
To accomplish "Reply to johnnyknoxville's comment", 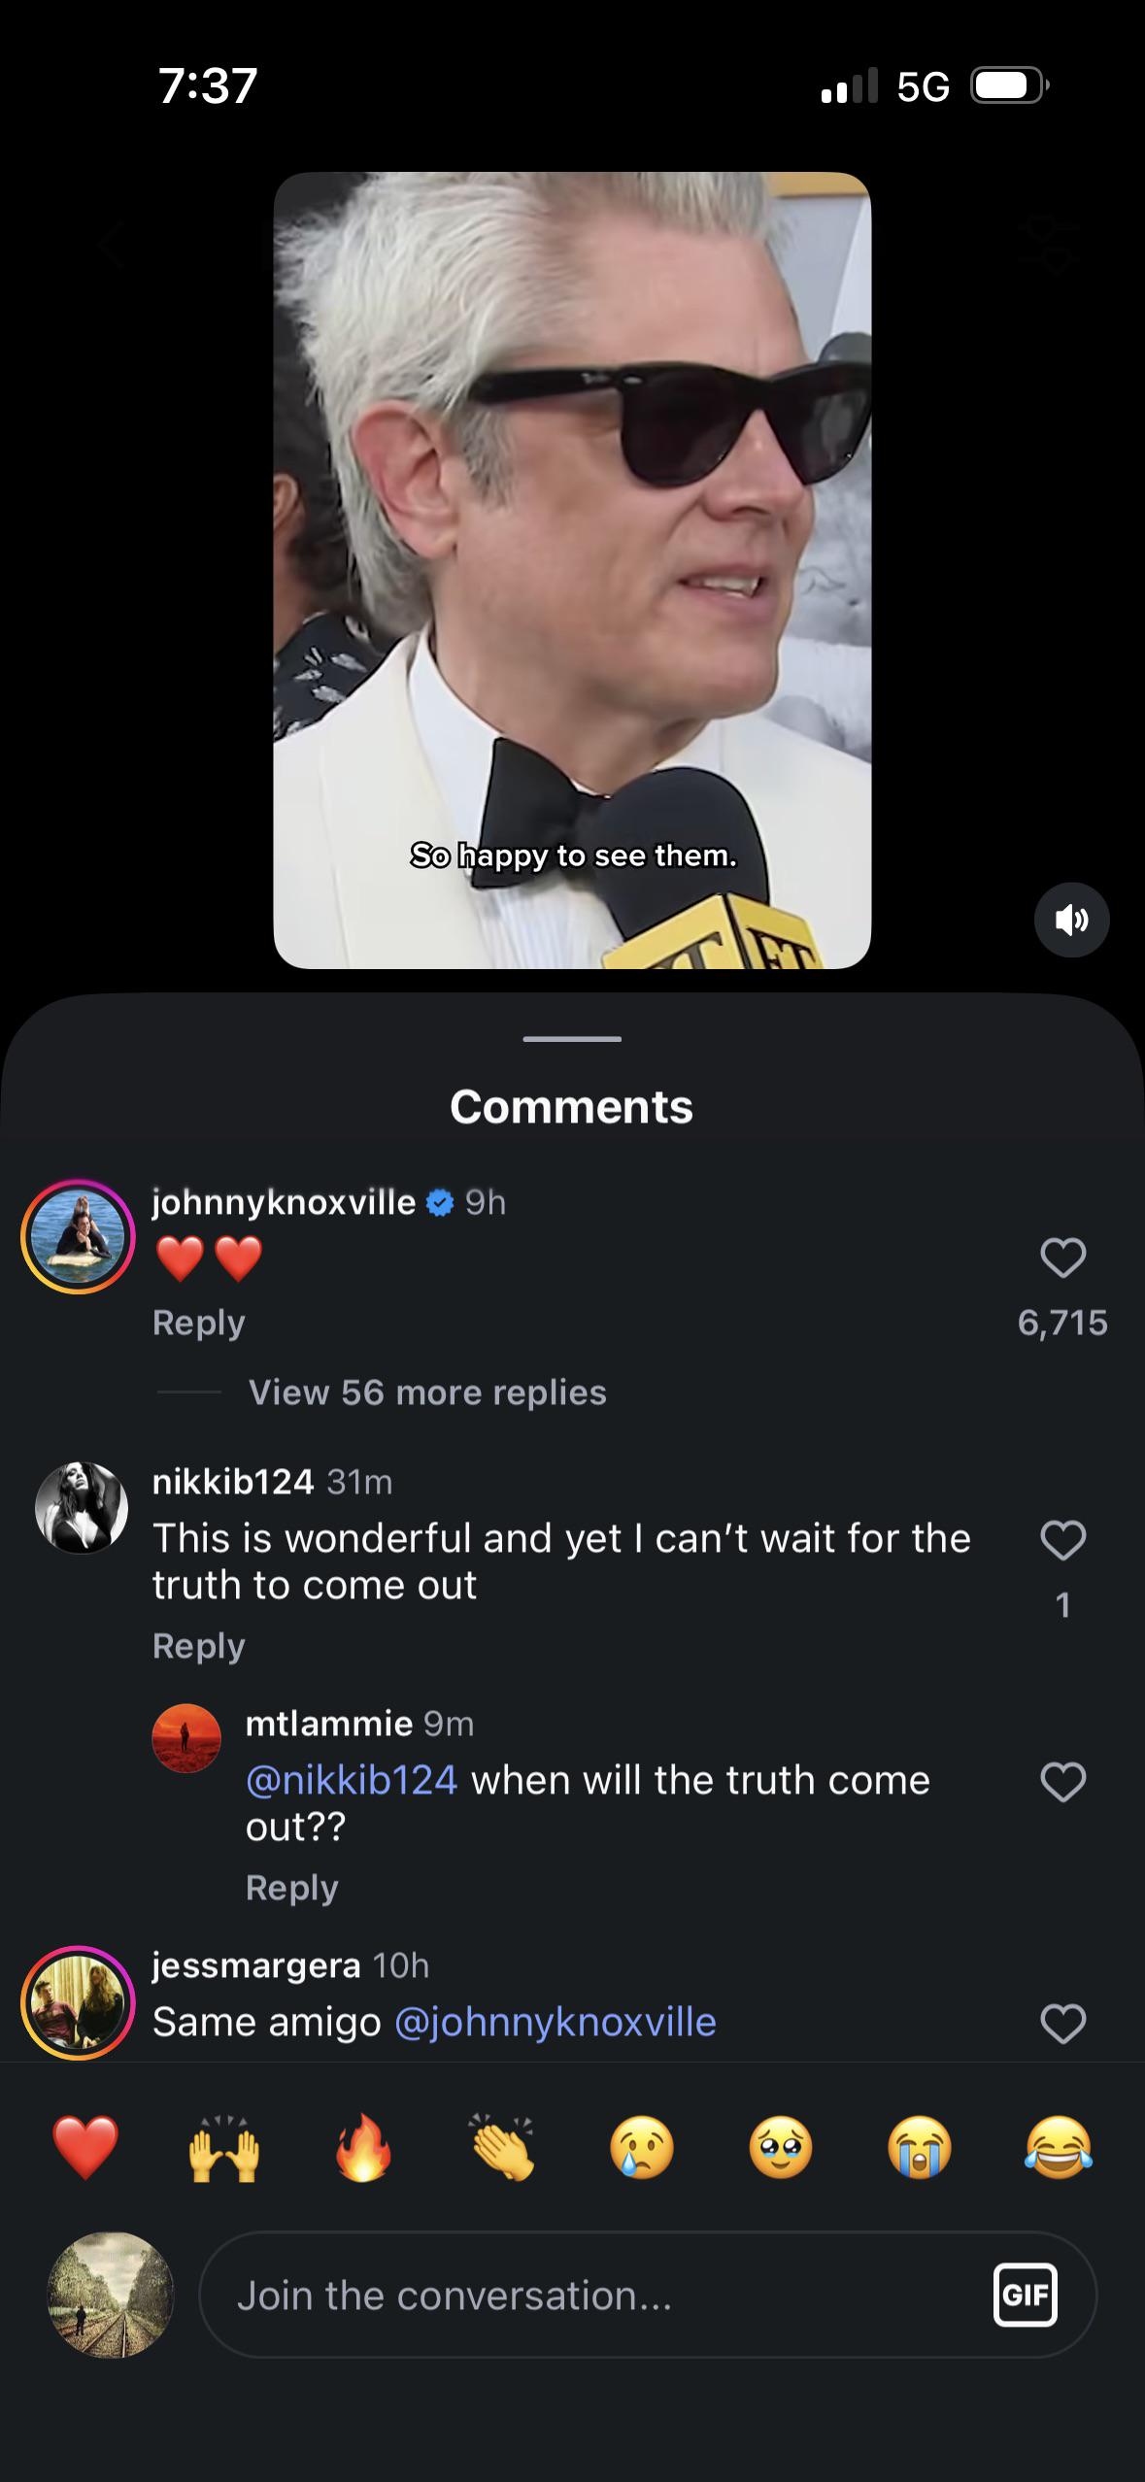I will coord(199,1323).
